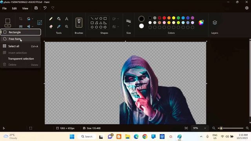
Task: Pick the green color swatch
Action: tap(178, 18)
